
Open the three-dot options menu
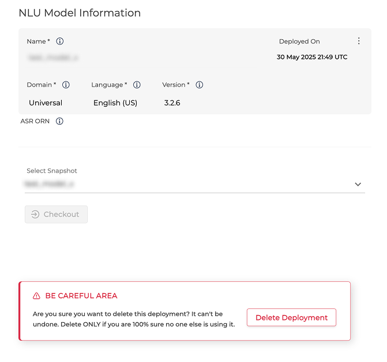pyautogui.click(x=359, y=41)
